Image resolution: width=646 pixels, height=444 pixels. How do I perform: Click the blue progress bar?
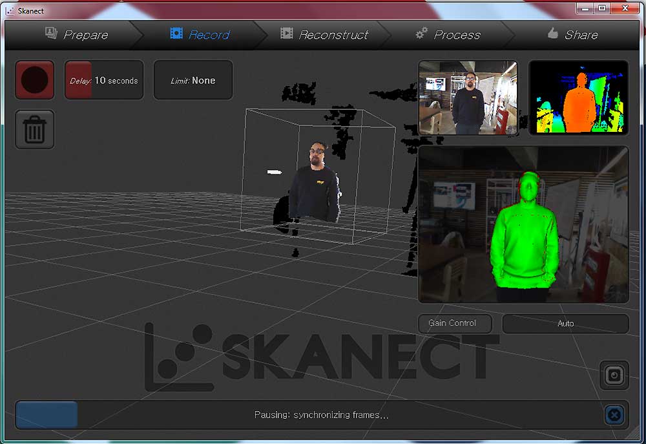click(x=47, y=414)
